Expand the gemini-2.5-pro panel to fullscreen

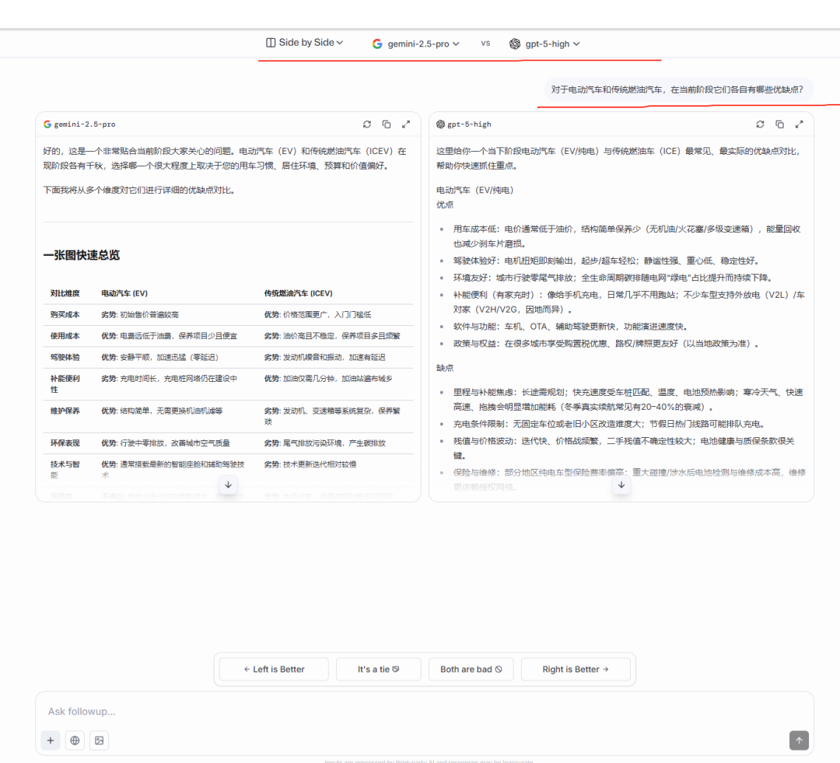[406, 124]
